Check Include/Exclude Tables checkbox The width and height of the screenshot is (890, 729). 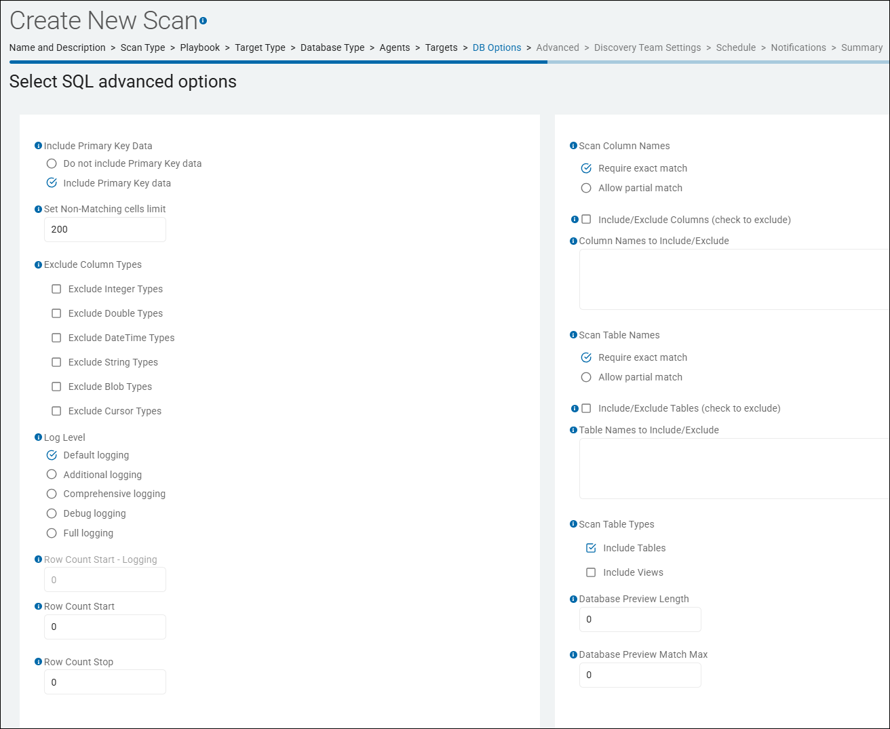(587, 408)
